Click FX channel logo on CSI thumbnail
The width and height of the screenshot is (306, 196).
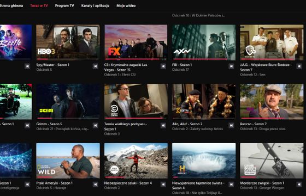114,52
